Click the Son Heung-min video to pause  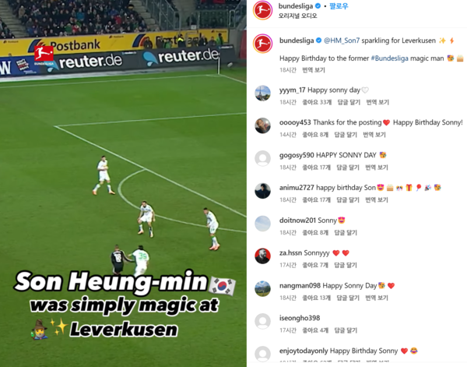[x=123, y=183]
